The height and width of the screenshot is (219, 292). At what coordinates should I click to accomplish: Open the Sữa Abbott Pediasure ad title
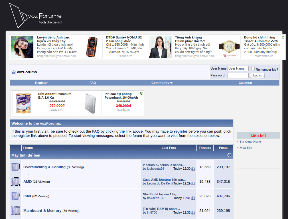coord(55,96)
